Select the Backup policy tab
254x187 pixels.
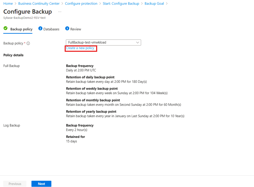21,29
